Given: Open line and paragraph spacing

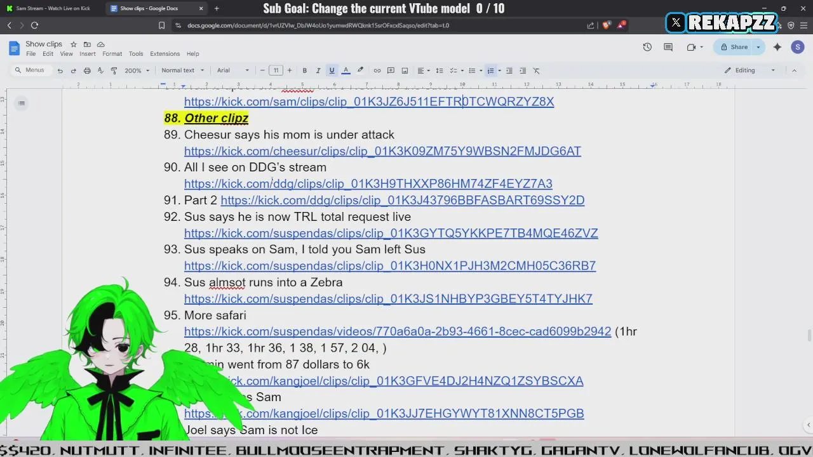Looking at the screenshot, I should pos(440,70).
